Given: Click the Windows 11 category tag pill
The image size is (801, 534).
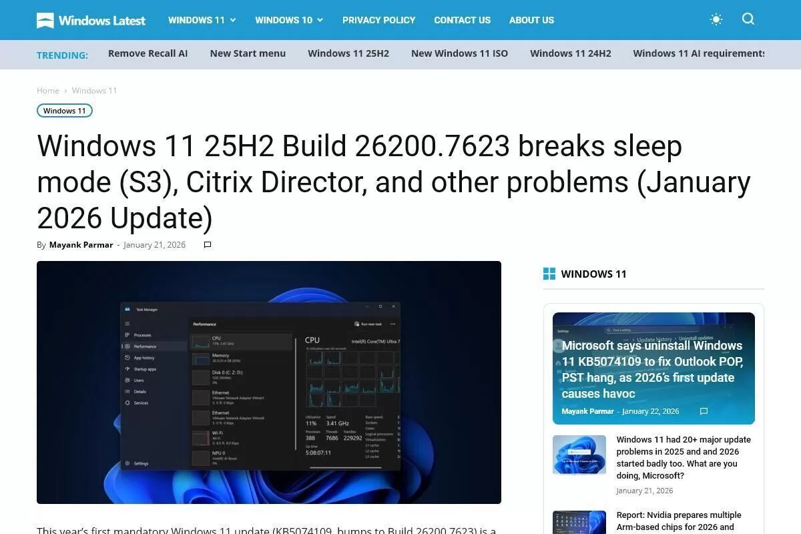Looking at the screenshot, I should [65, 111].
